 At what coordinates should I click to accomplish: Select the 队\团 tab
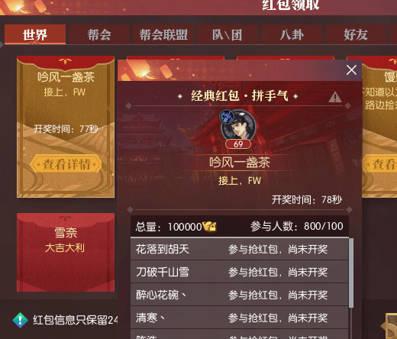(x=228, y=34)
